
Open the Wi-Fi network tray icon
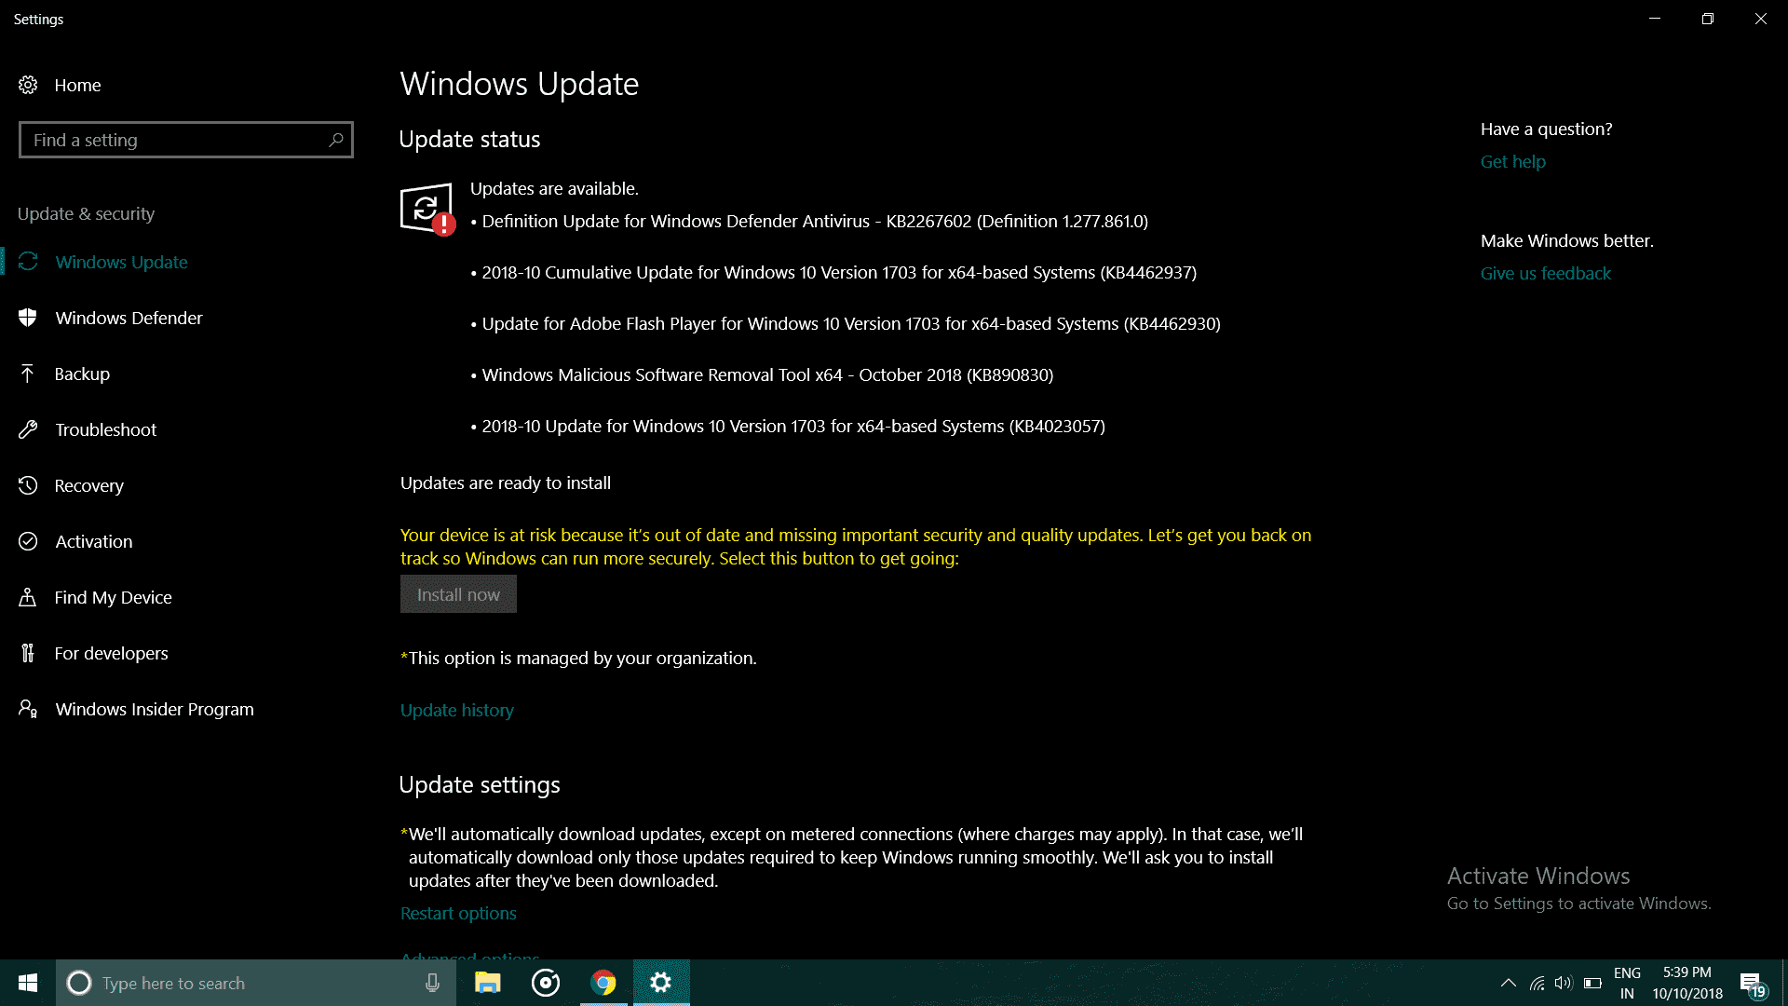point(1537,983)
